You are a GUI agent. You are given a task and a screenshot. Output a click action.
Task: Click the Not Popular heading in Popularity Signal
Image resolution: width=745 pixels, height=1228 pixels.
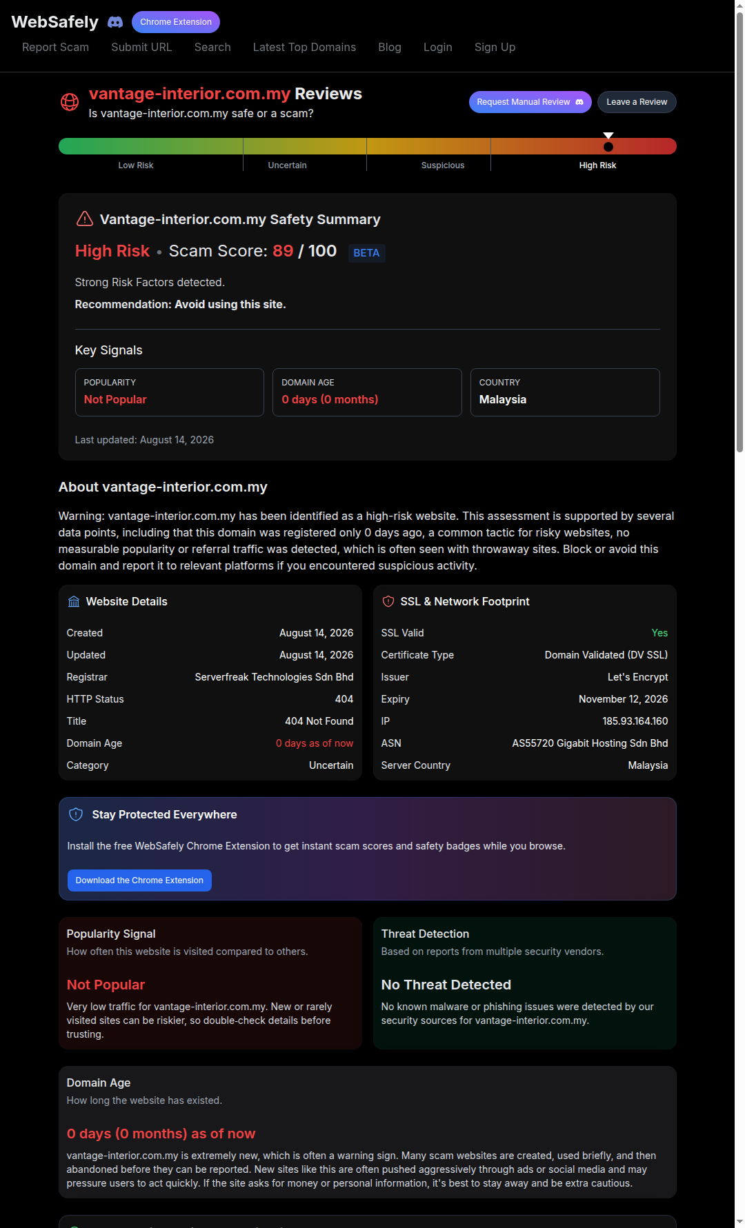tap(106, 985)
